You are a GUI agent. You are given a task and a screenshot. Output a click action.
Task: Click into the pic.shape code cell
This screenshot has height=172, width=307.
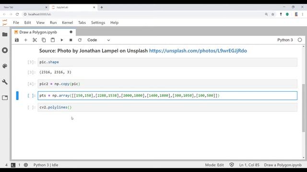[x=167, y=62]
